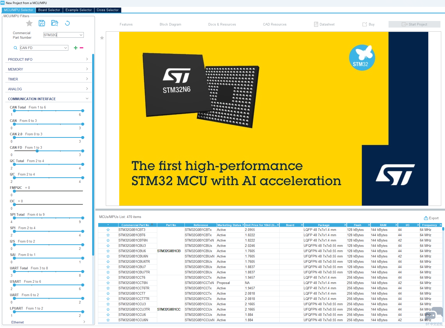Remove the Board column via its X
The width and height of the screenshot is (445, 328).
tap(302, 225)
